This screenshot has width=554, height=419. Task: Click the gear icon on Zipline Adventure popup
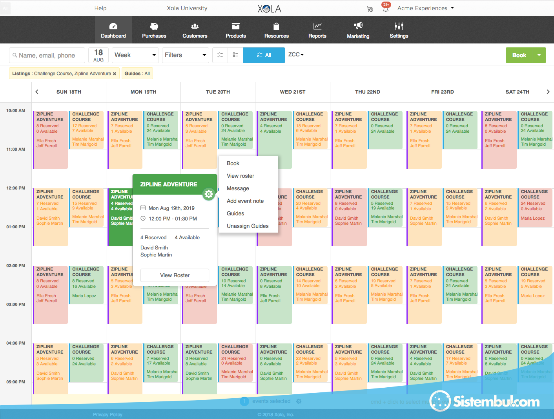209,194
